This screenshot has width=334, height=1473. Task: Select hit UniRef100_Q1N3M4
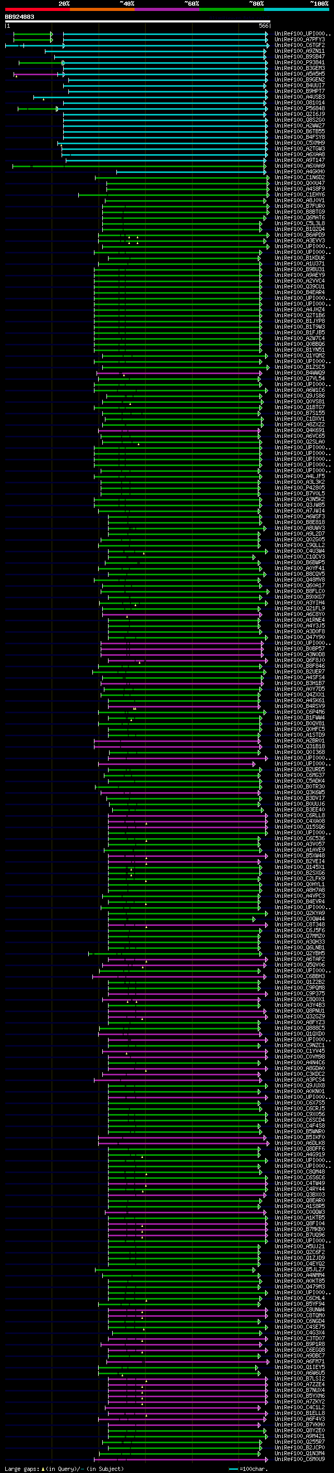pos(300,1453)
